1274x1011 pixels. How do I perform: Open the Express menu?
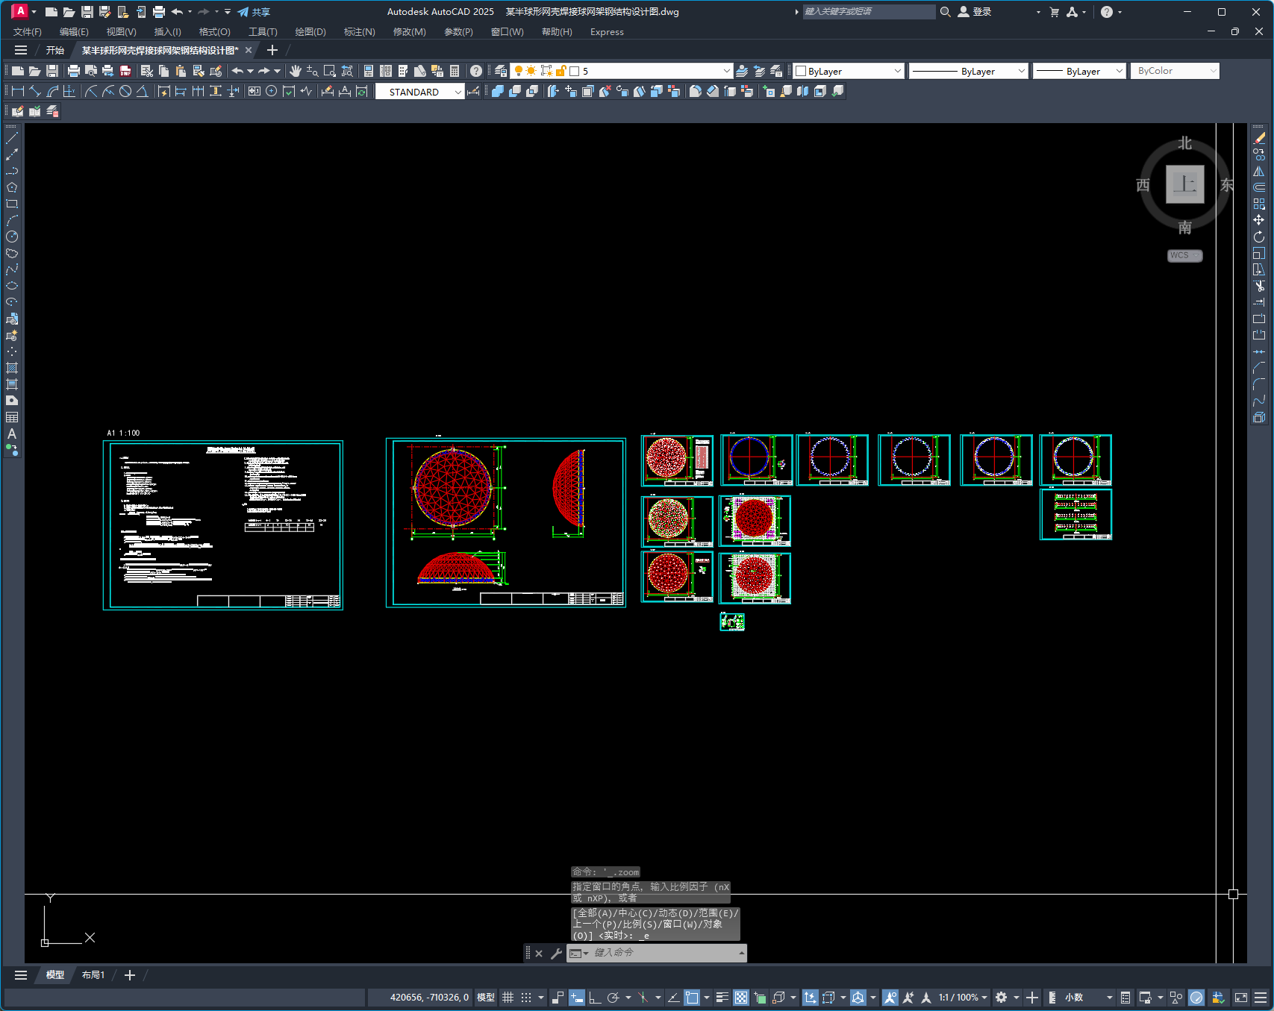607,32
